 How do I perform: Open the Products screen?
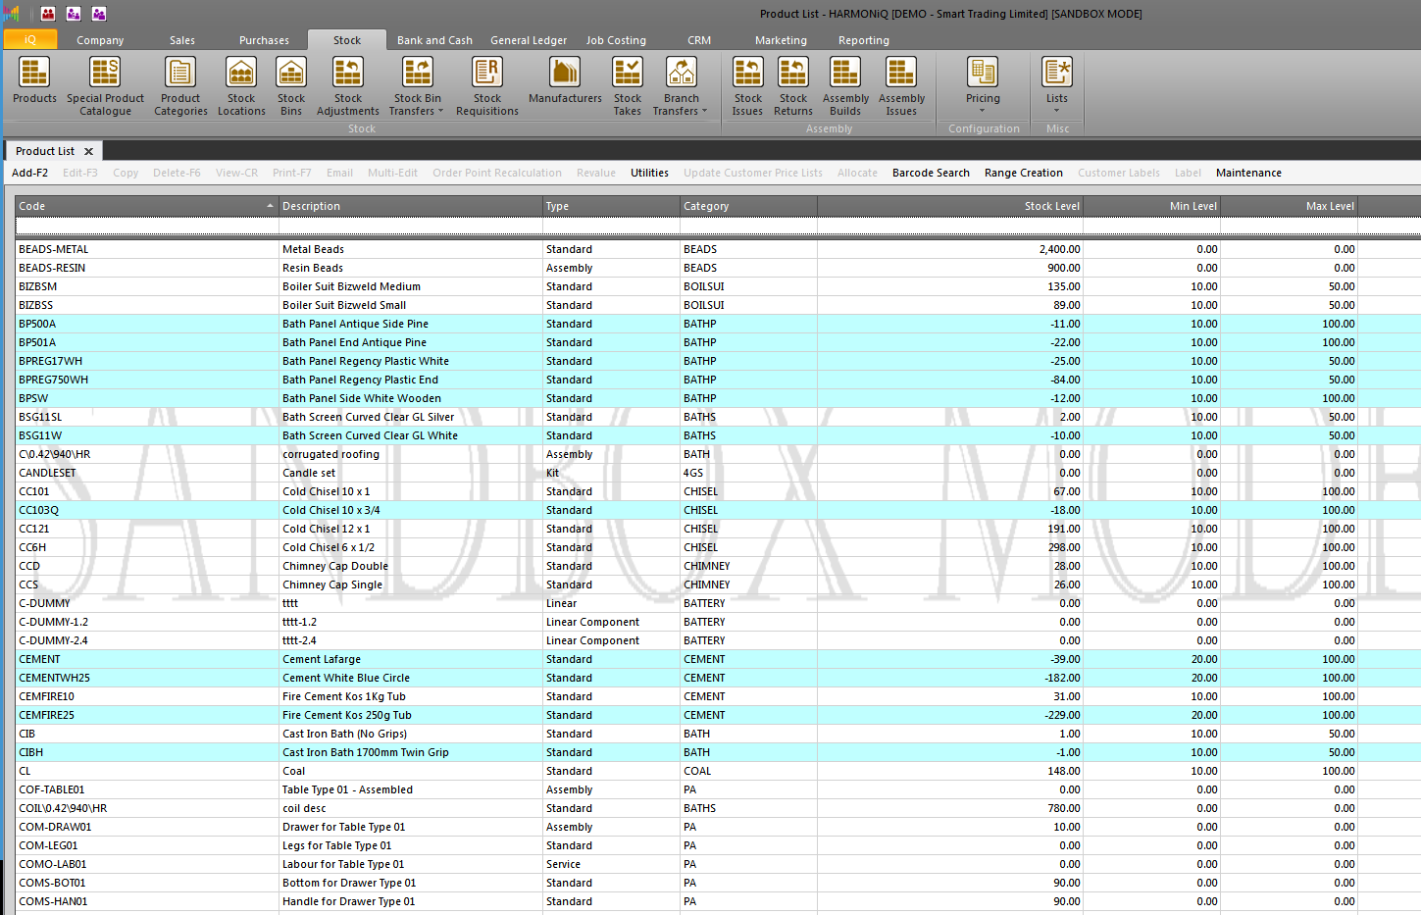(33, 85)
